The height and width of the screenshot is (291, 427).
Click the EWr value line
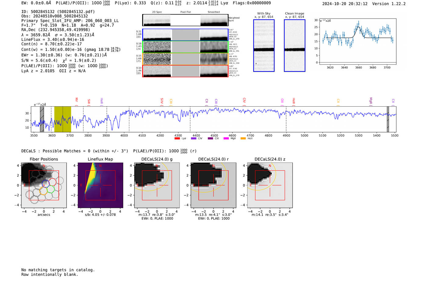64,55
